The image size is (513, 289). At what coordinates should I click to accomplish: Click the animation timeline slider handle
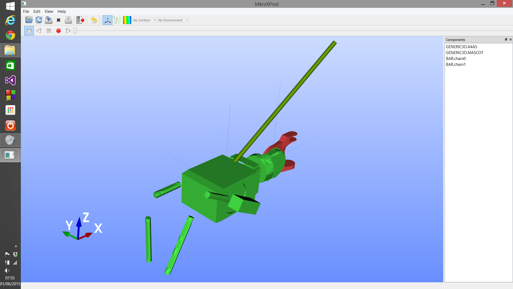click(75, 31)
